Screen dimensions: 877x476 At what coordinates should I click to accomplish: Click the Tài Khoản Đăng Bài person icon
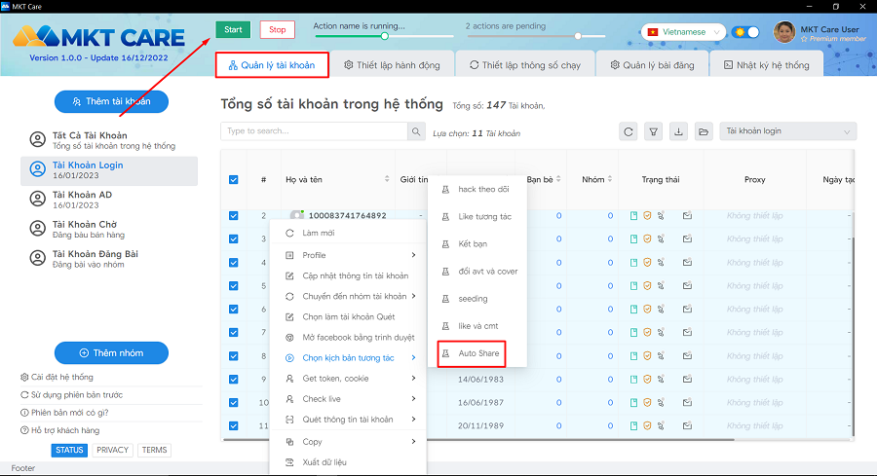click(37, 258)
